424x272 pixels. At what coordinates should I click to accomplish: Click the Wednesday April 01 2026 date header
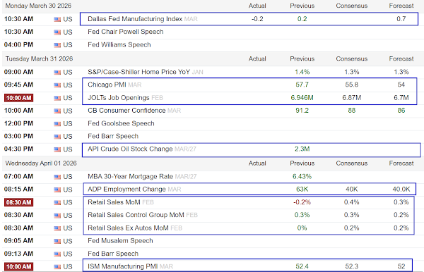point(41,163)
